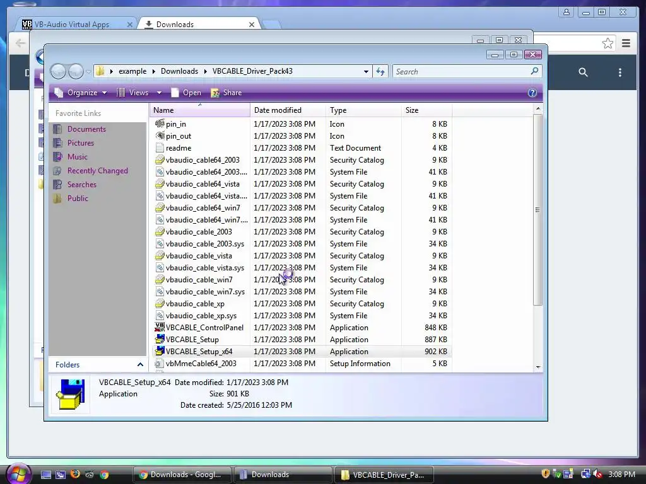Open recent pages dropdown near nav arrows
This screenshot has height=484, width=646.
[88, 72]
